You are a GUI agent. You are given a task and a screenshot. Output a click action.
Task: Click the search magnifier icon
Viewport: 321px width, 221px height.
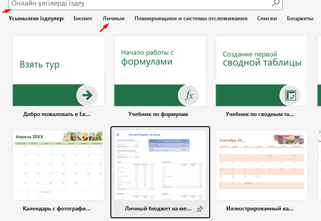pyautogui.click(x=276, y=3)
